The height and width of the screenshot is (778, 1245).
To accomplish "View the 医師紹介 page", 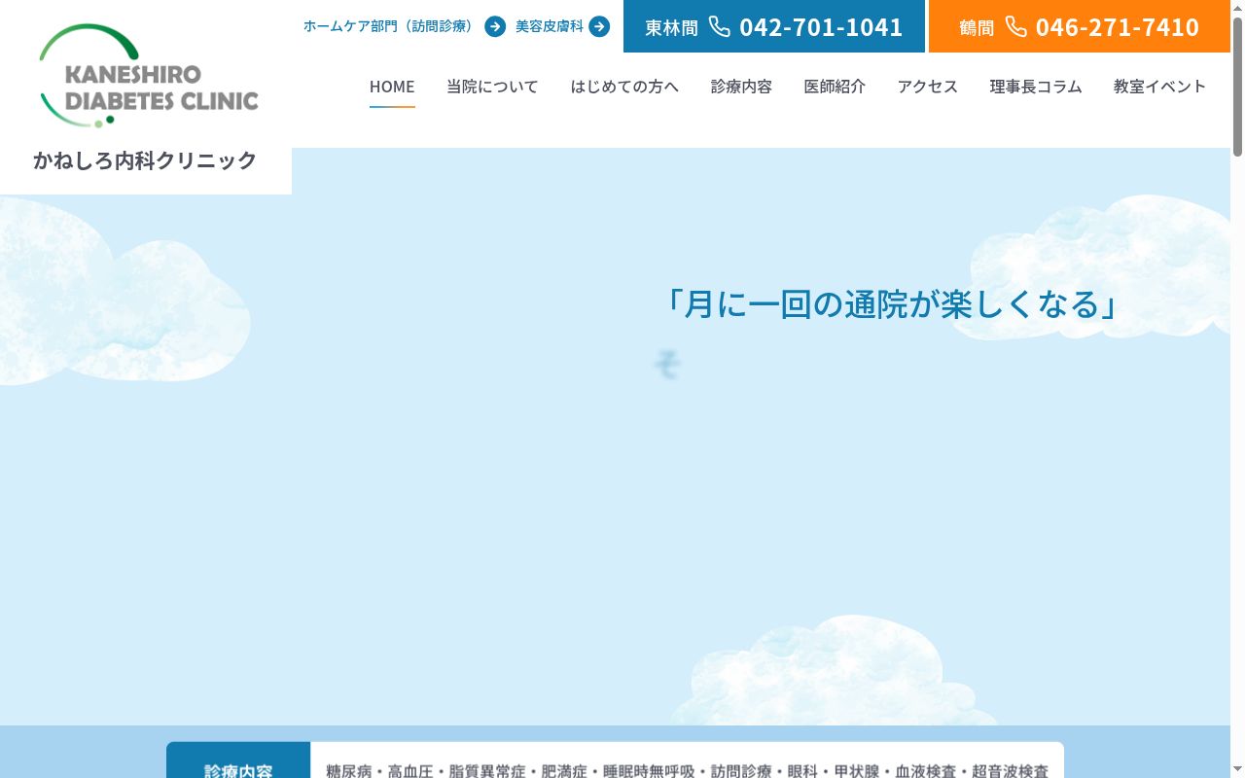I will (835, 87).
